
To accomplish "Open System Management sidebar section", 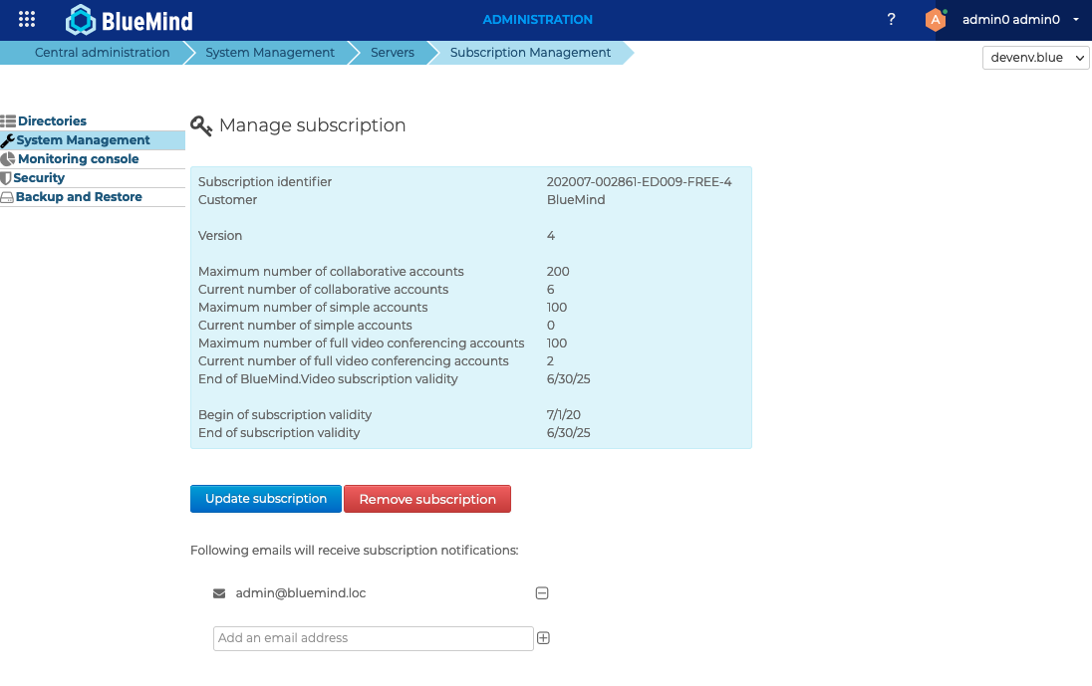I will 83,139.
